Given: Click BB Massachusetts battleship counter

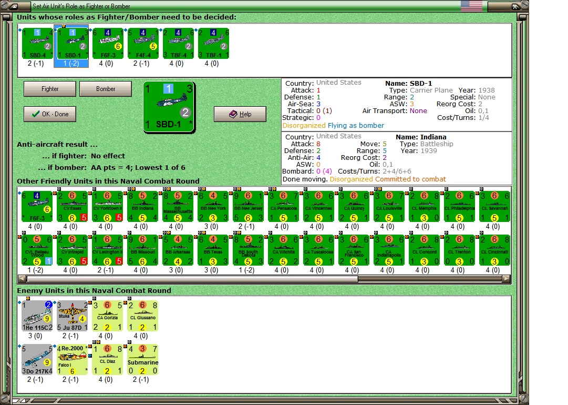Looking at the screenshot, I should 178,207.
